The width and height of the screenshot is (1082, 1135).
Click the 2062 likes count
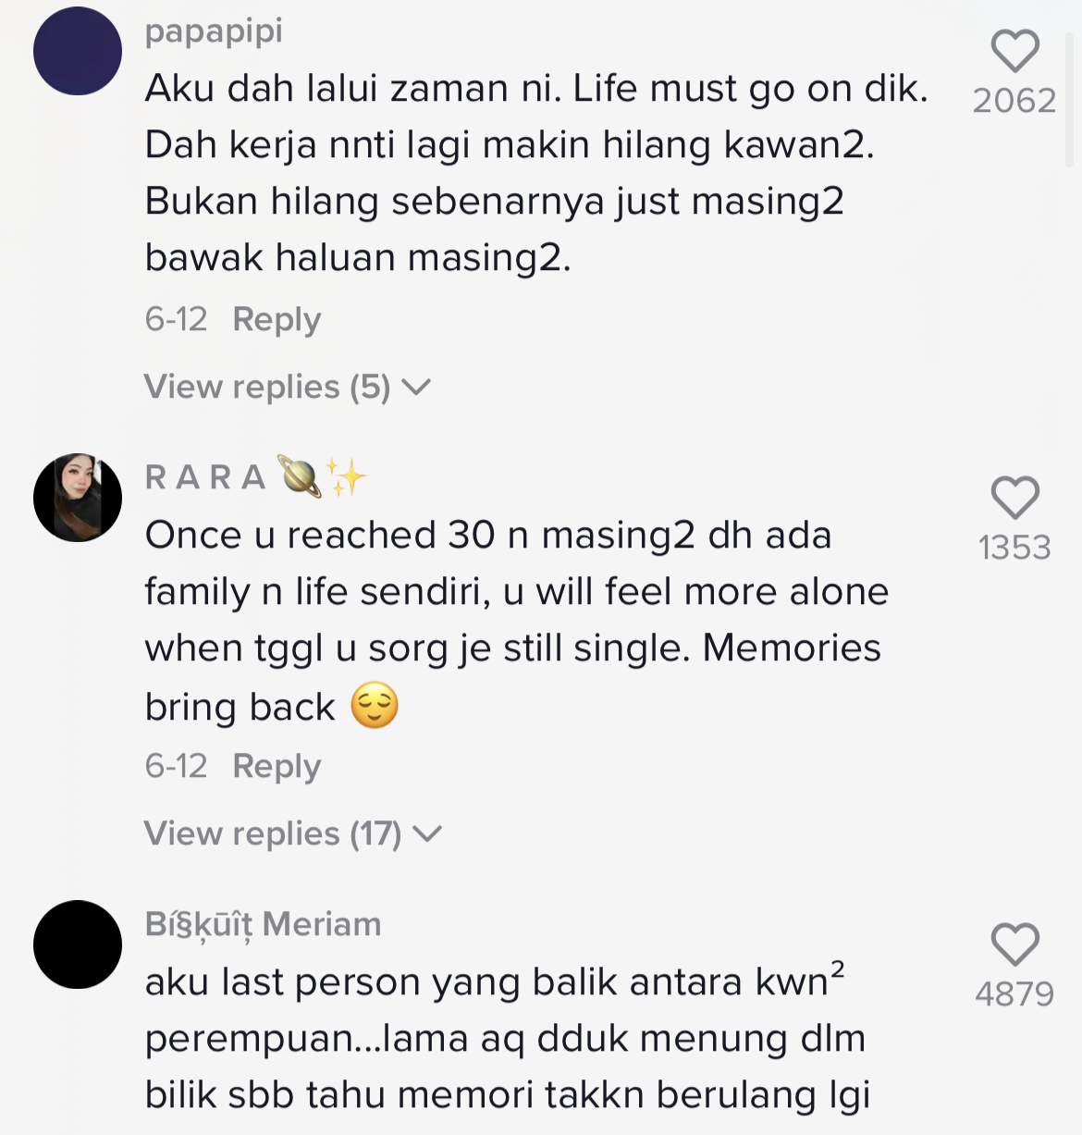coord(1014,100)
